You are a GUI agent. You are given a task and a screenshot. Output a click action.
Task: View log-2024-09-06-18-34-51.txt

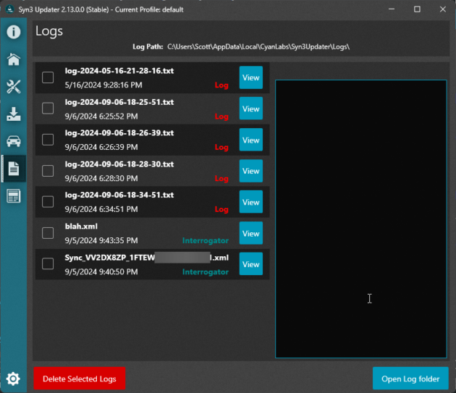[x=251, y=202]
